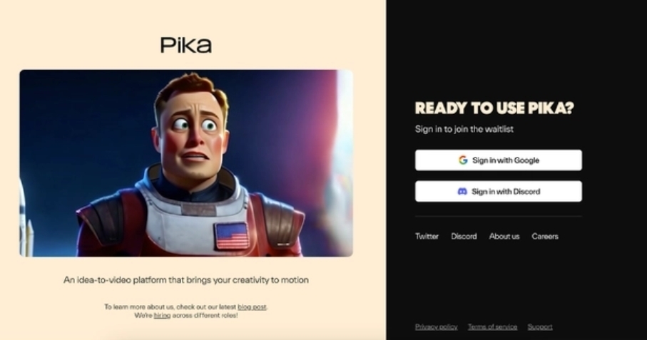
Task: Click the "READY TO USE PIKA?" heading
Action: click(x=494, y=108)
